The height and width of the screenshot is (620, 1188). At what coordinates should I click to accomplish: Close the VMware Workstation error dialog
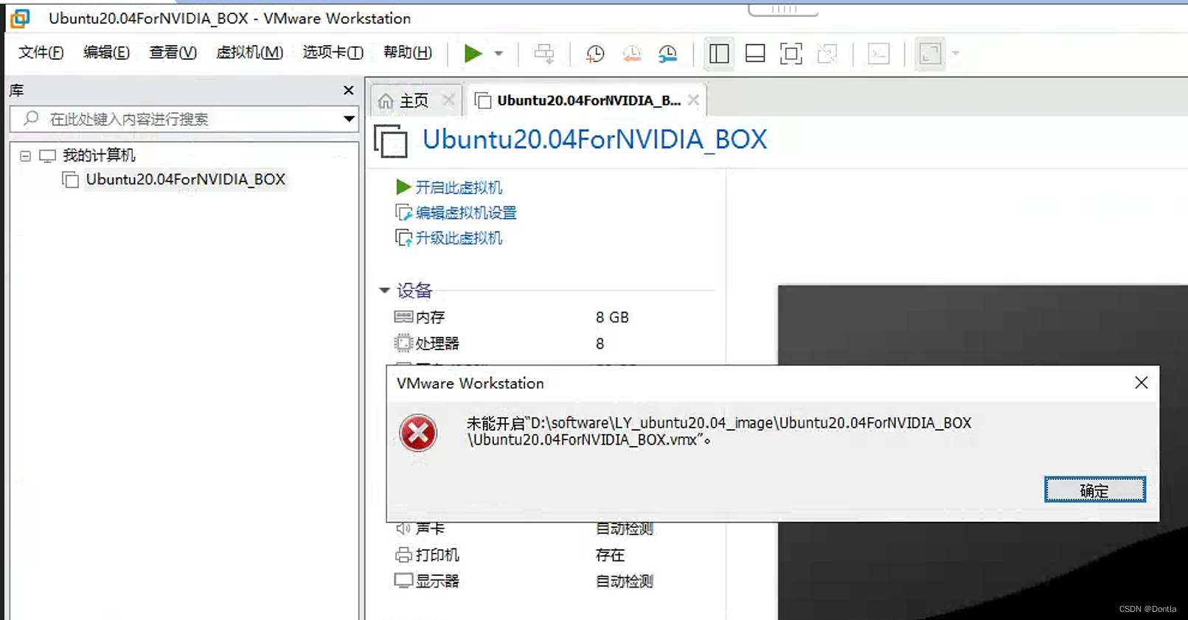tap(1142, 383)
